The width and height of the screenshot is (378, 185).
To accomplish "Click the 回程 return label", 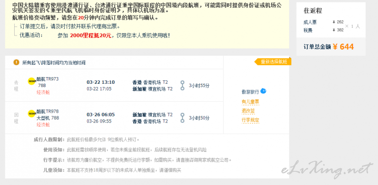I will [16, 118].
